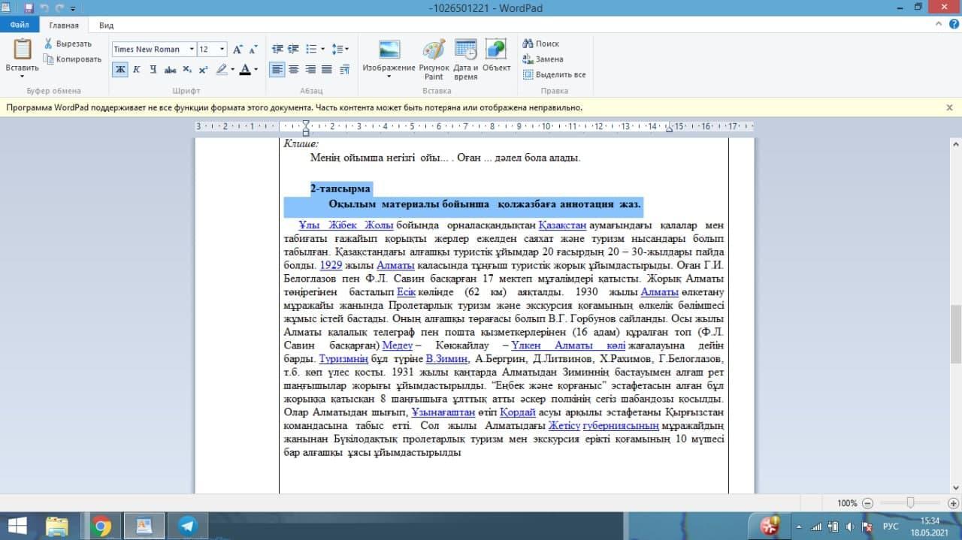962x540 pixels.
Task: Insert an image with Изображение icon
Action: [x=389, y=50]
